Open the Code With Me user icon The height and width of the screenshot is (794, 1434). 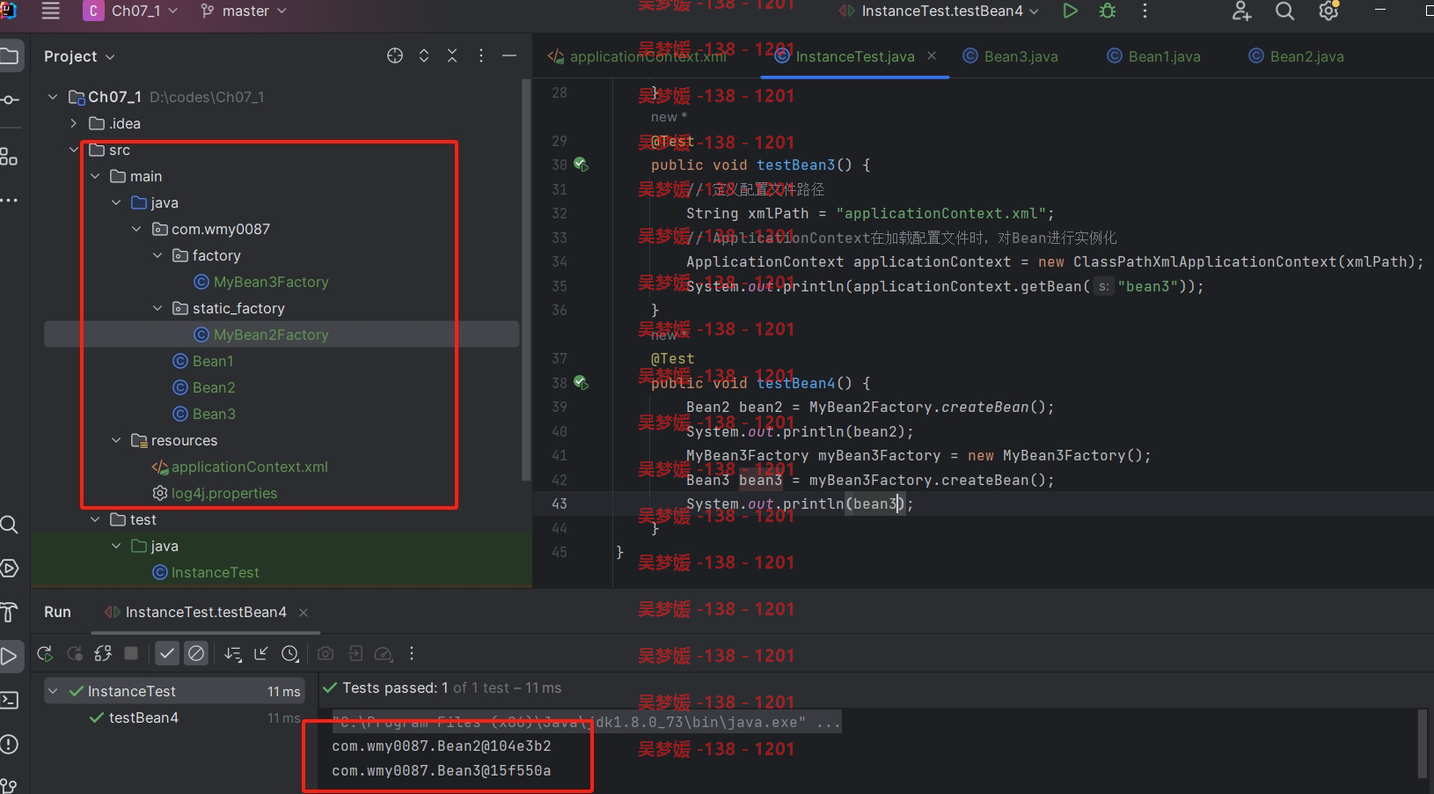(1241, 11)
